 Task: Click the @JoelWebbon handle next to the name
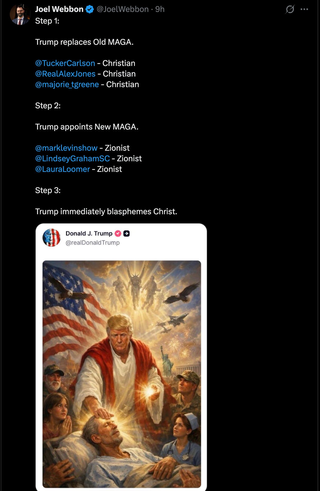(123, 9)
